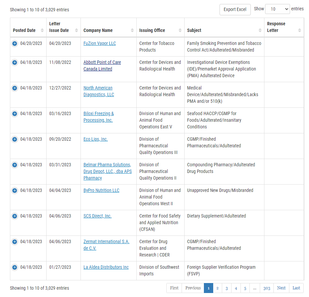Expand the Biloxi Freezing & Processing row

tap(15, 113)
